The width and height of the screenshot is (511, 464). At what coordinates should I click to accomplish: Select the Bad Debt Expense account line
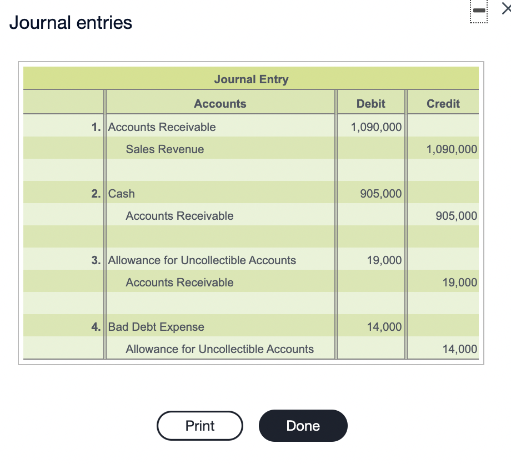[156, 327]
